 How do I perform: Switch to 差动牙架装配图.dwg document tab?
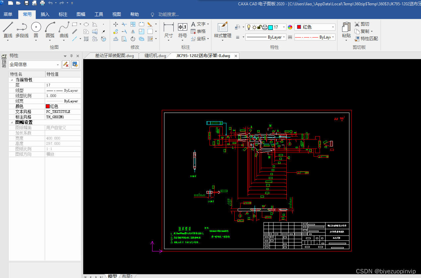point(114,56)
